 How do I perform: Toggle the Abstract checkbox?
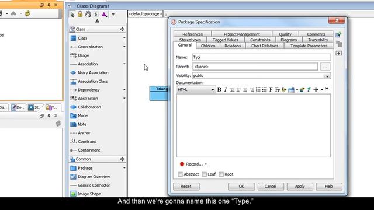[x=181, y=174]
